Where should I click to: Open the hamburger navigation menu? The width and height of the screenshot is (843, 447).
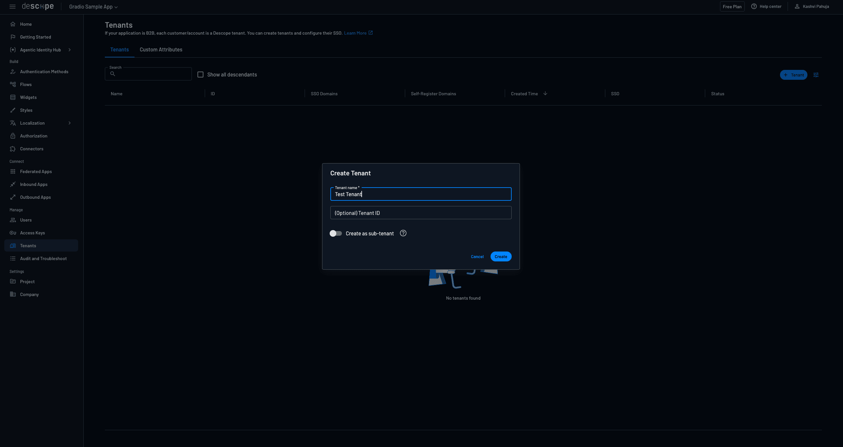pyautogui.click(x=12, y=6)
